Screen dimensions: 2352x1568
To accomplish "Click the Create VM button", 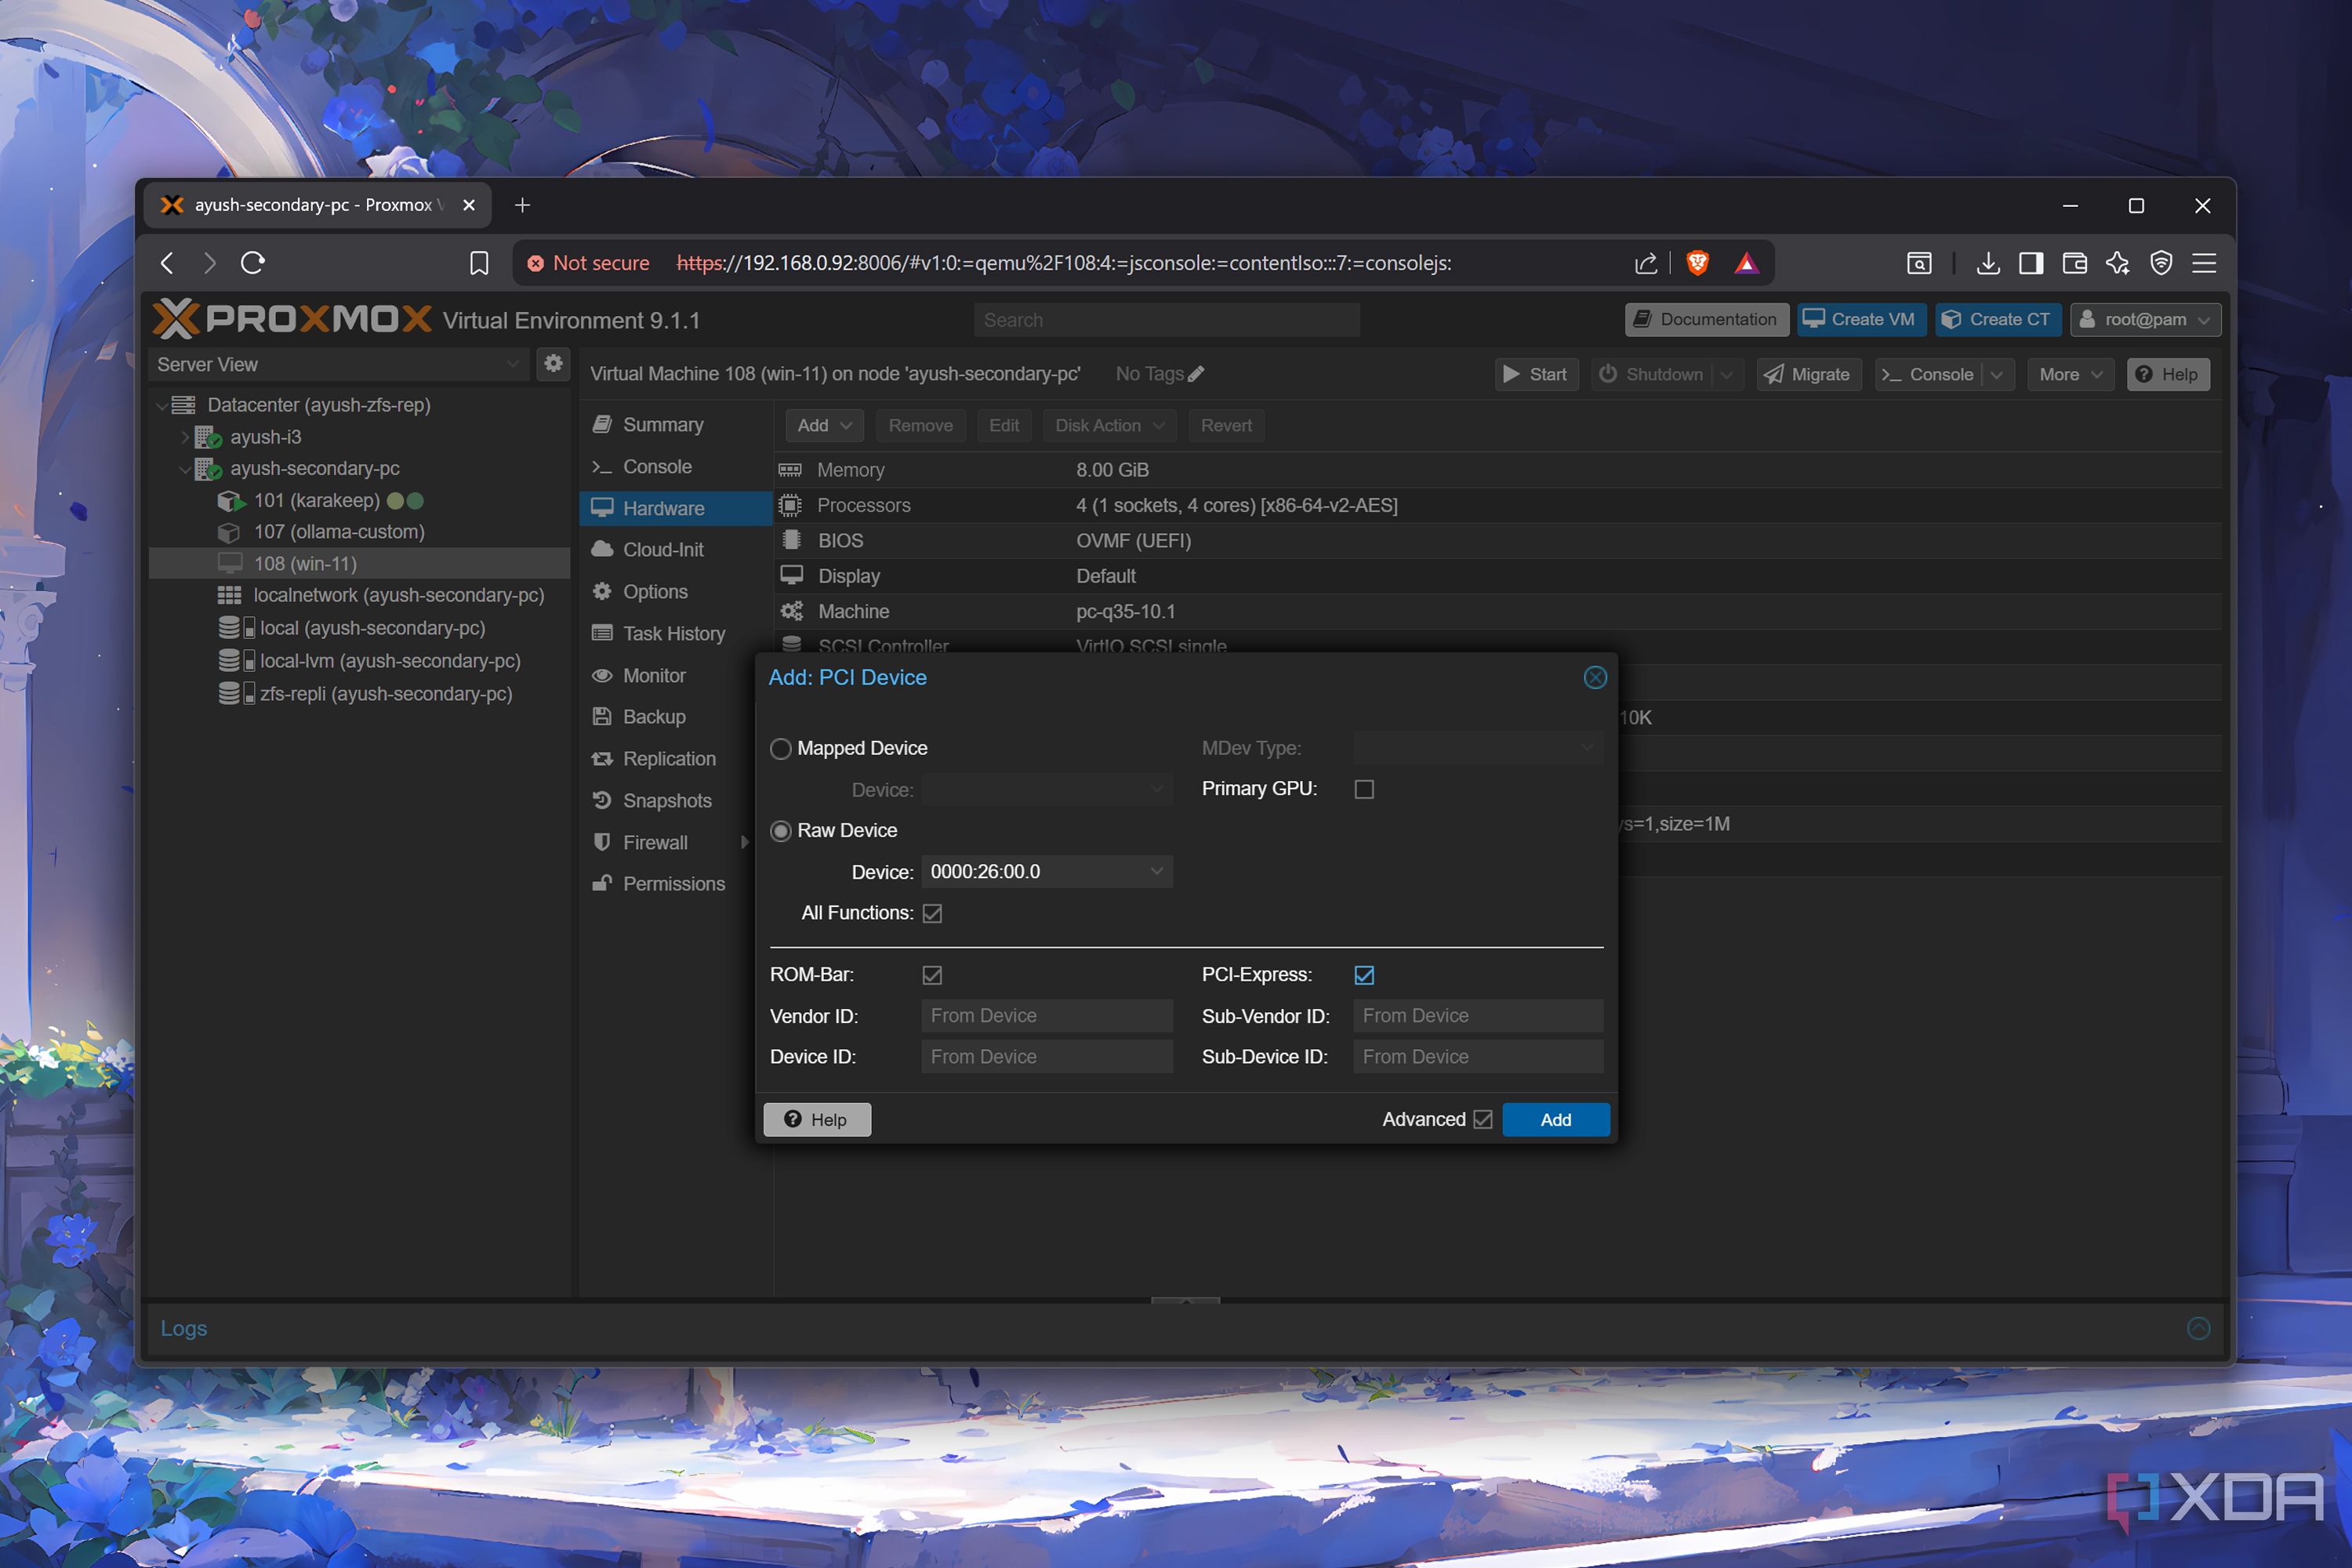I will [1861, 320].
